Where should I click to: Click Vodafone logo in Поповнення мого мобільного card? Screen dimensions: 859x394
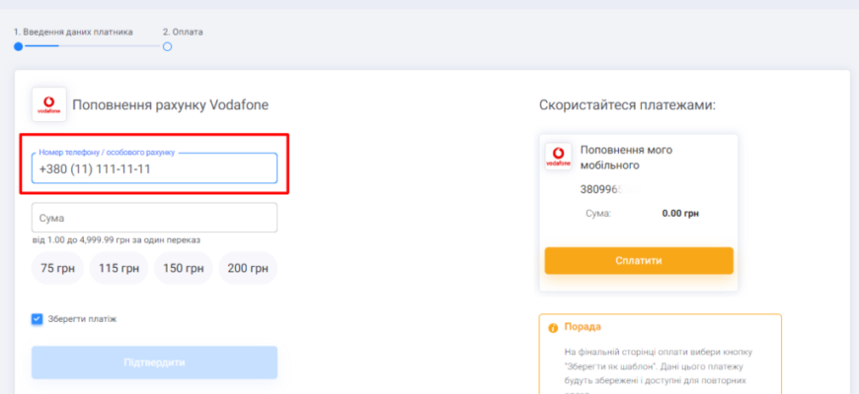(x=558, y=157)
